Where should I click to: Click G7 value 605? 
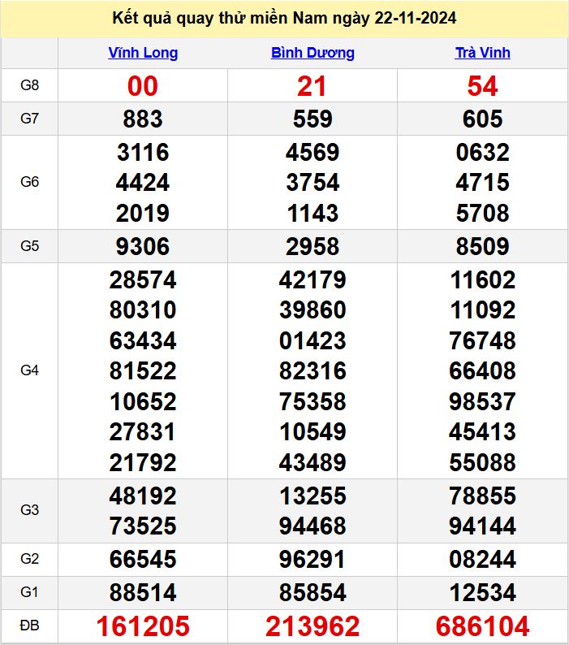(482, 119)
